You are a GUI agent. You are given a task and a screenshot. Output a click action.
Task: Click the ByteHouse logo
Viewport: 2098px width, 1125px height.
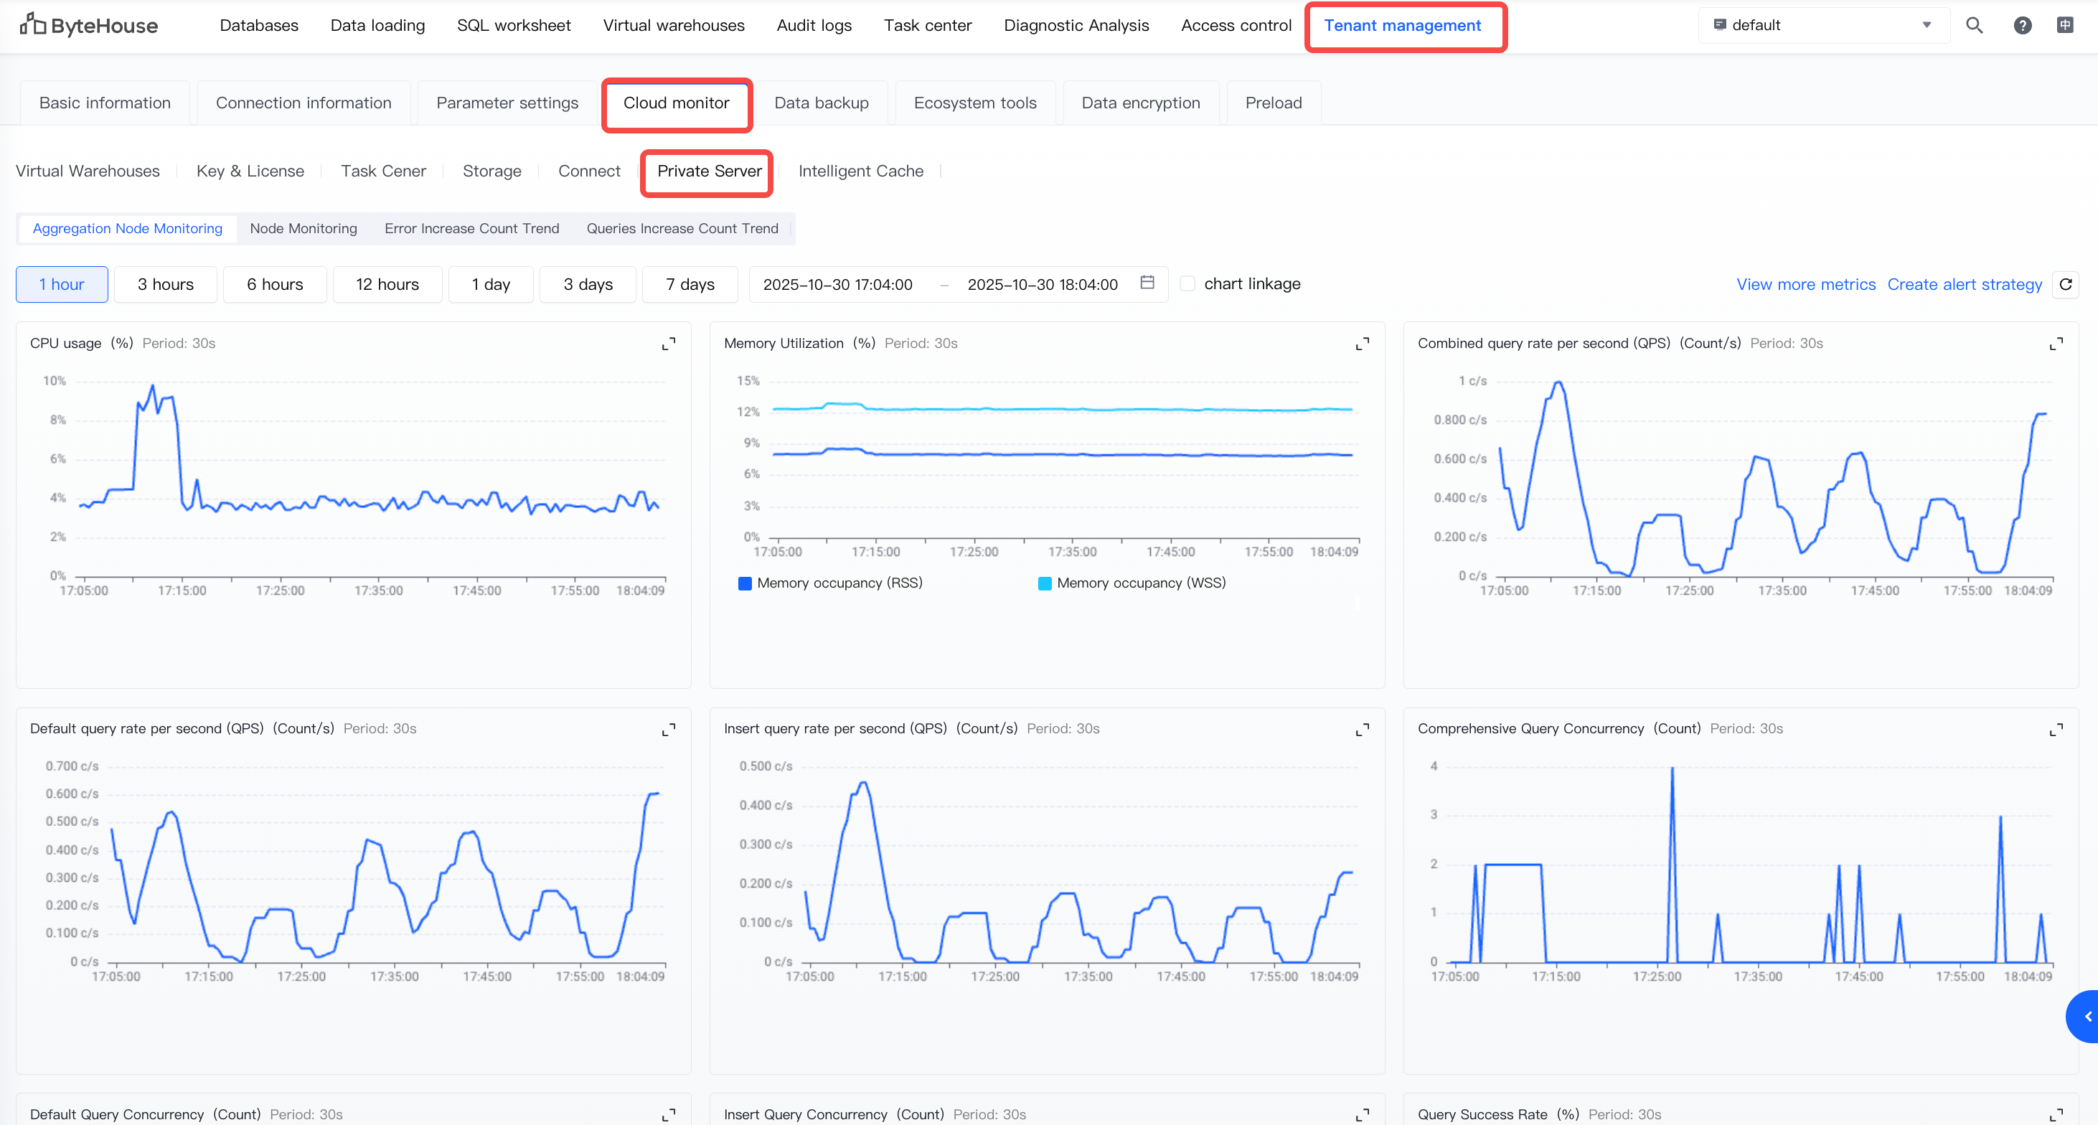(89, 25)
